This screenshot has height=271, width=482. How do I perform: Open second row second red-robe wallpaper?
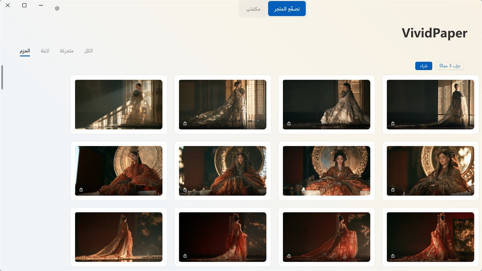pos(223,171)
